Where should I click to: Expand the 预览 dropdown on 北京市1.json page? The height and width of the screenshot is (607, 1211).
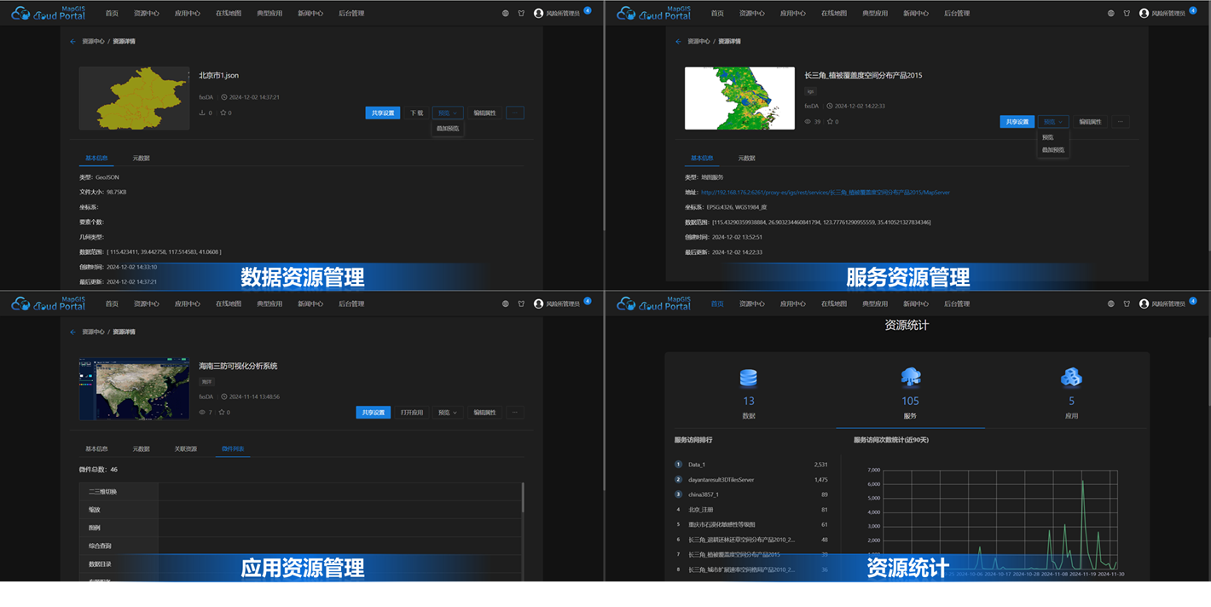click(x=448, y=113)
